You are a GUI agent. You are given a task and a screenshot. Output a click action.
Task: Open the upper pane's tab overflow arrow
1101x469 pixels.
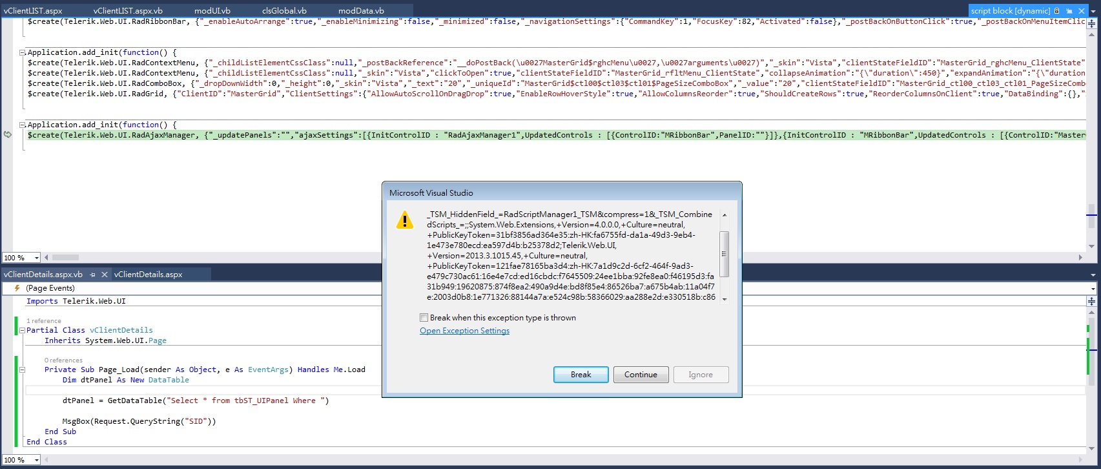[1093, 11]
